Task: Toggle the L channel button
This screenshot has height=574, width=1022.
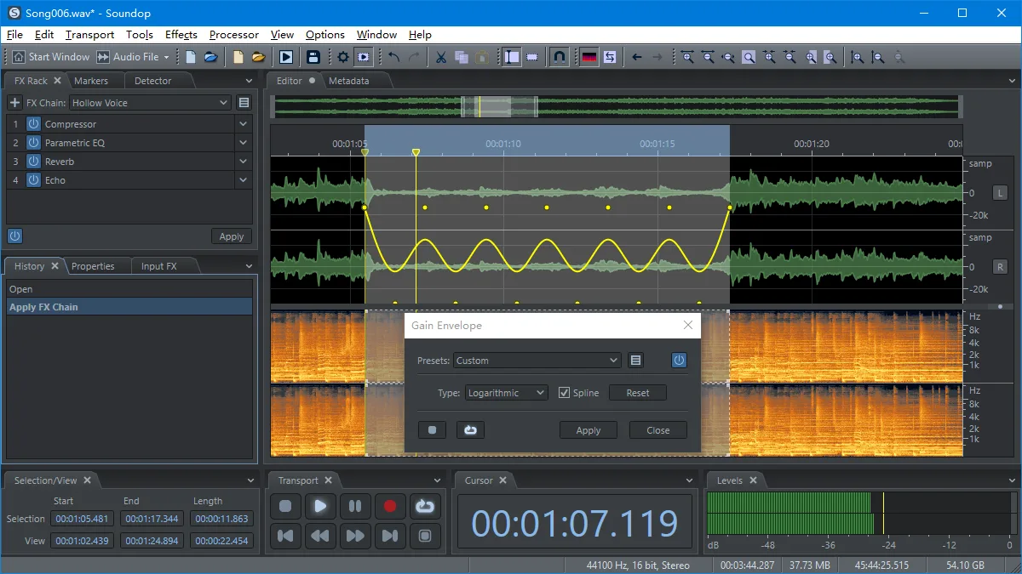Action: click(1001, 192)
